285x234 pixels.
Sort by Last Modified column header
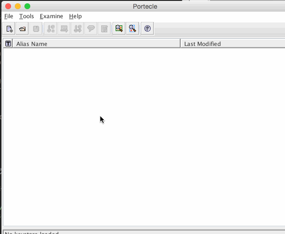233,44
